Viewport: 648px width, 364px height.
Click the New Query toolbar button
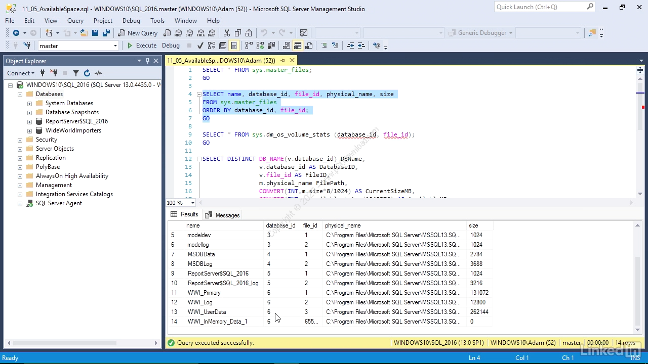(138, 33)
